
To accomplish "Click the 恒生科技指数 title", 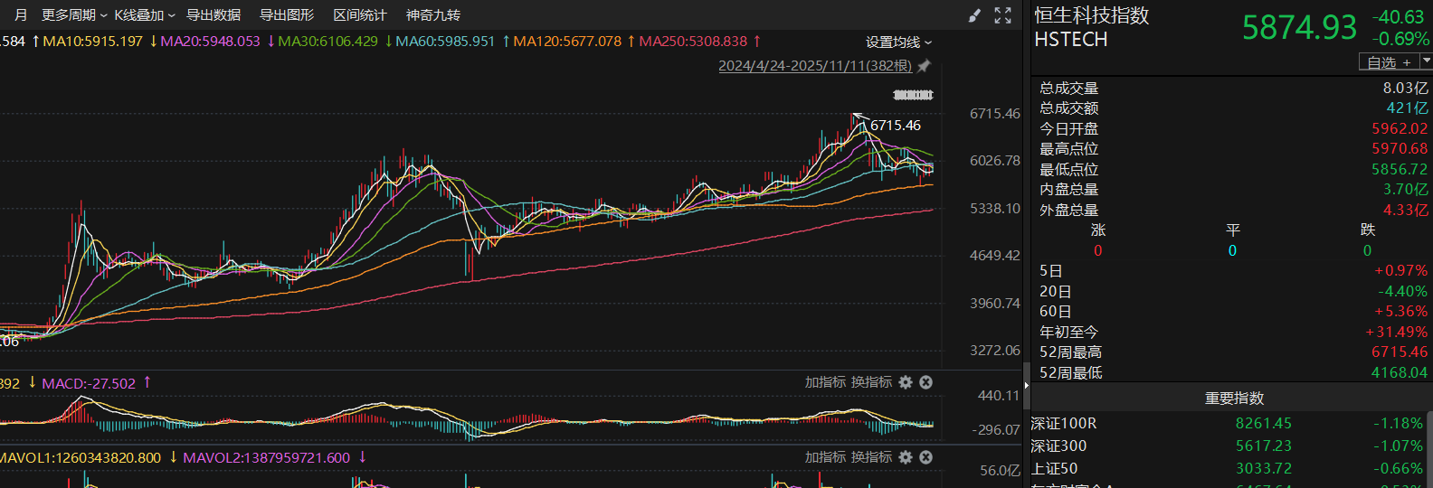I will (1091, 15).
